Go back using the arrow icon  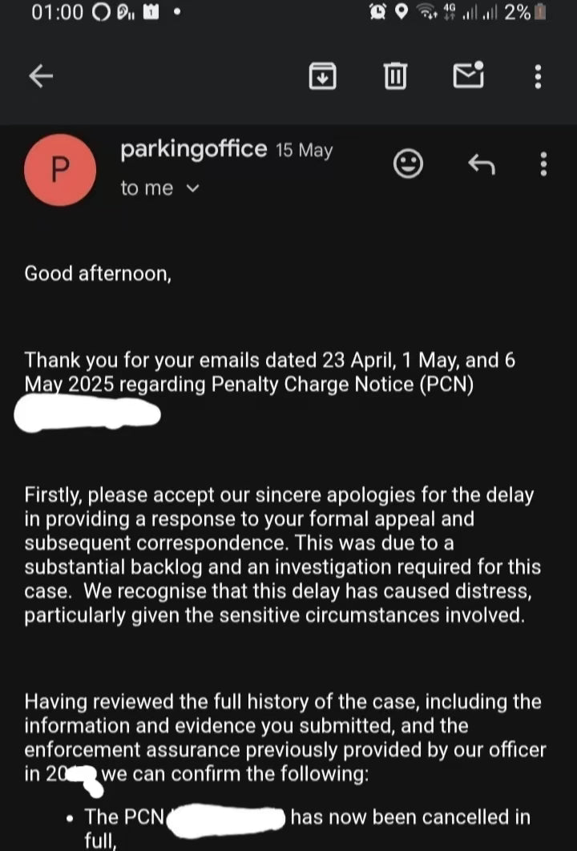pos(41,76)
